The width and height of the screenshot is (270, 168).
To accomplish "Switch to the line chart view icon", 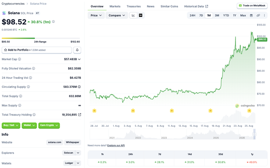I will click(133, 16).
